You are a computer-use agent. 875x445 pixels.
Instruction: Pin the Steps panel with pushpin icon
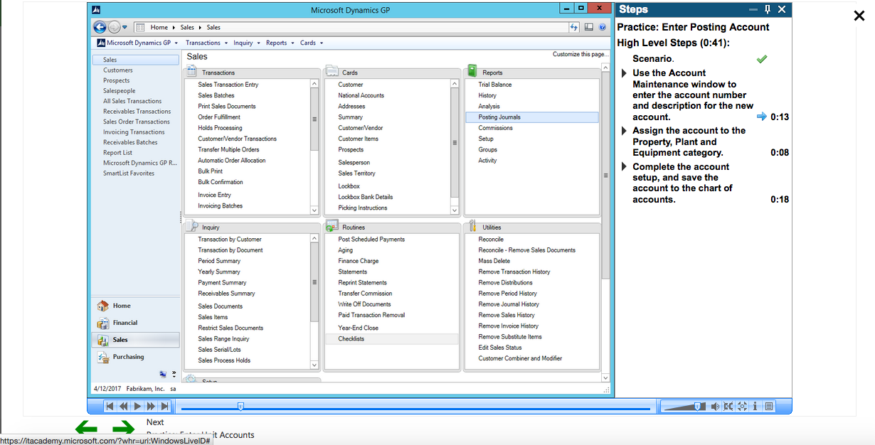click(x=768, y=9)
